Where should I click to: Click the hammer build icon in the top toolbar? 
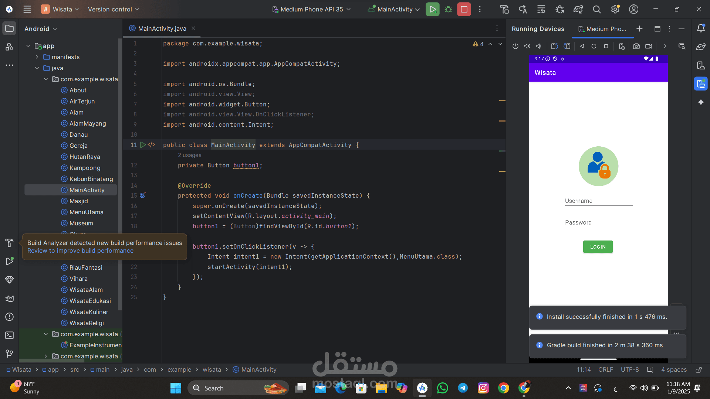point(504,9)
